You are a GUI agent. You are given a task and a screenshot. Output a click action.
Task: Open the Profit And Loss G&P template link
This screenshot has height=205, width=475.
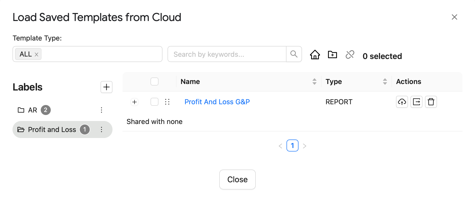pyautogui.click(x=217, y=102)
